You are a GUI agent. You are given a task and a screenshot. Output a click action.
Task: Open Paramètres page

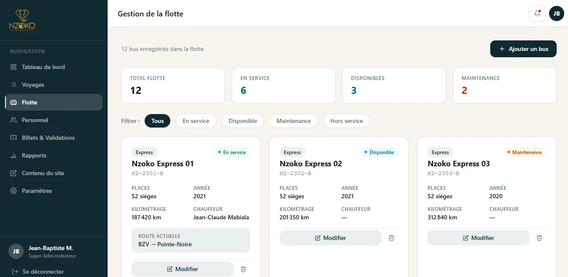pos(54,191)
